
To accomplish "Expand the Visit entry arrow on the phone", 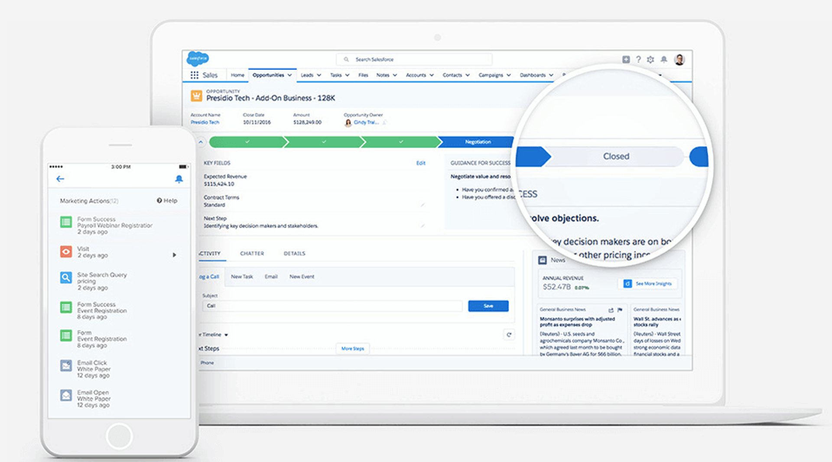I will [175, 255].
